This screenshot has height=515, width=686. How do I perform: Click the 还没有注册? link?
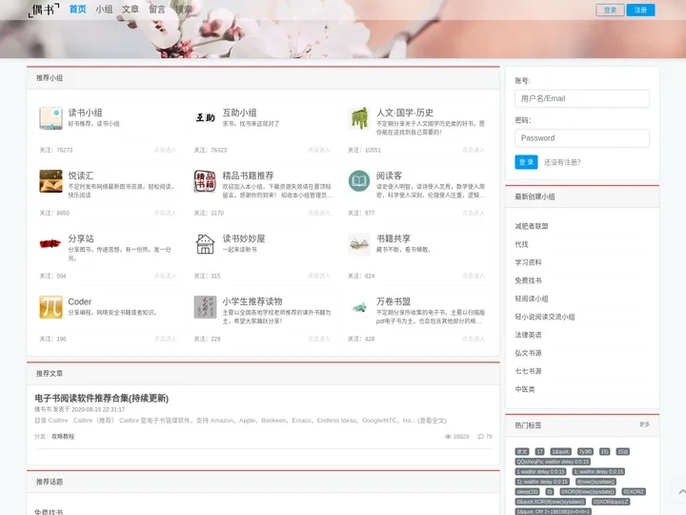[562, 162]
